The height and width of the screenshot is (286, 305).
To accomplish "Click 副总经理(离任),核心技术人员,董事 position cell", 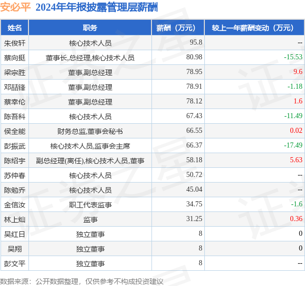I will point(90,161).
